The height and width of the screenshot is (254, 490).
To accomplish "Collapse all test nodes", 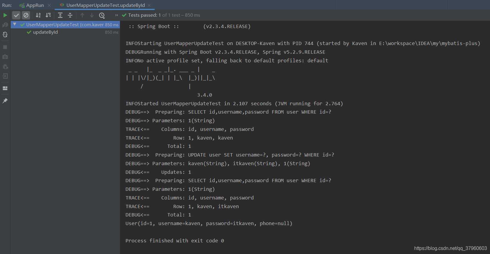I will pos(70,15).
